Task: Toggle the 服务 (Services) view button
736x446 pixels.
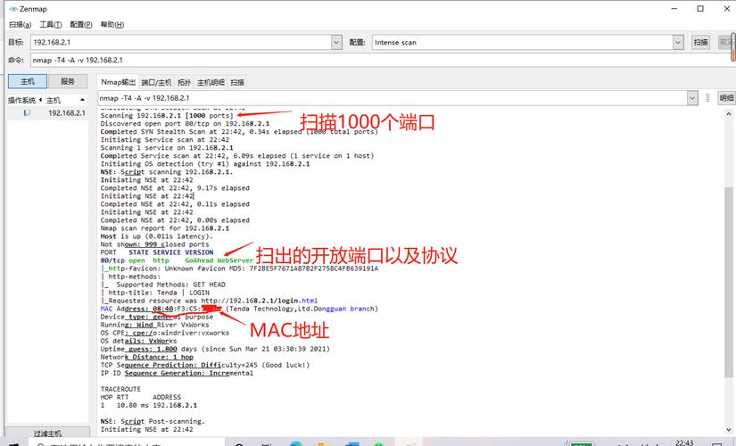Action: (68, 81)
